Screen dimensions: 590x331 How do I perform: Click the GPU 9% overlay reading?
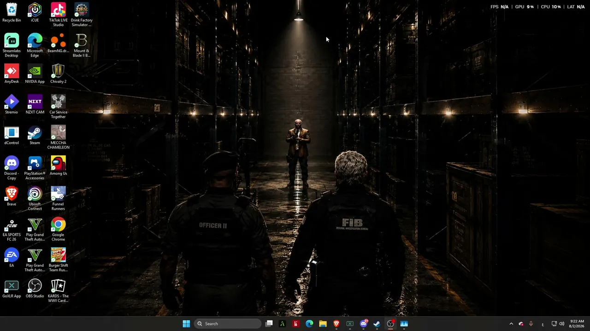click(x=525, y=7)
